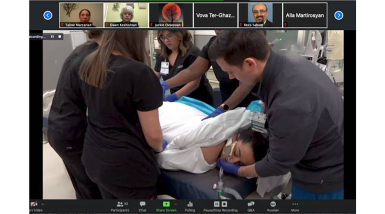Open the Q&A panel
This screenshot has height=214, width=385.
(x=251, y=204)
